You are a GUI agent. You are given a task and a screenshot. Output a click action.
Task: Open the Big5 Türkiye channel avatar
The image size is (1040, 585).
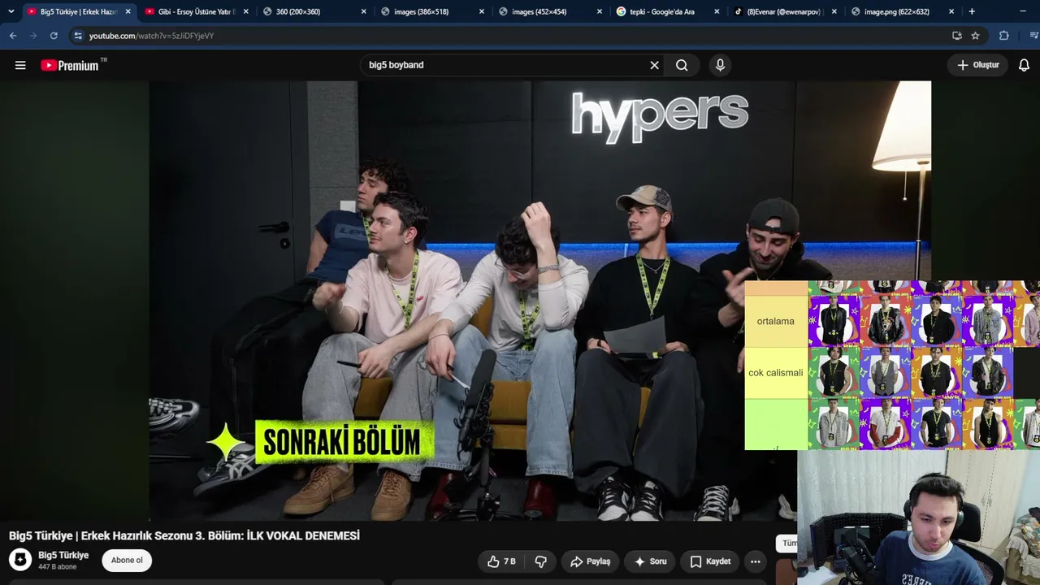[20, 560]
